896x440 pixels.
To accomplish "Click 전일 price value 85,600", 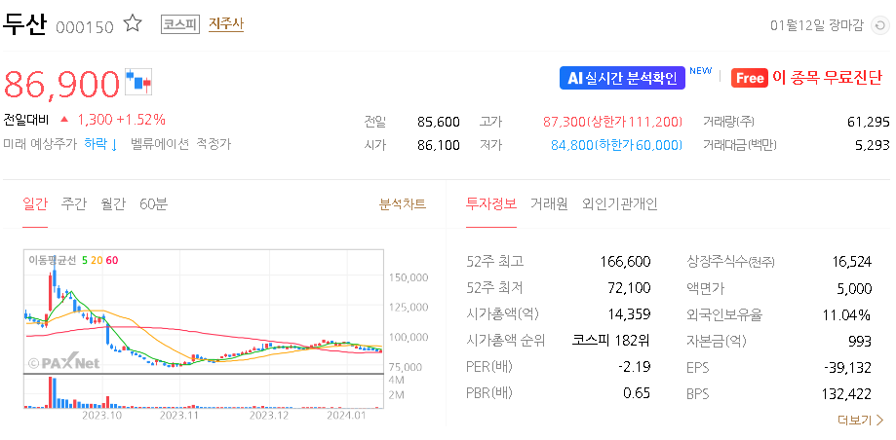I will coord(439,122).
